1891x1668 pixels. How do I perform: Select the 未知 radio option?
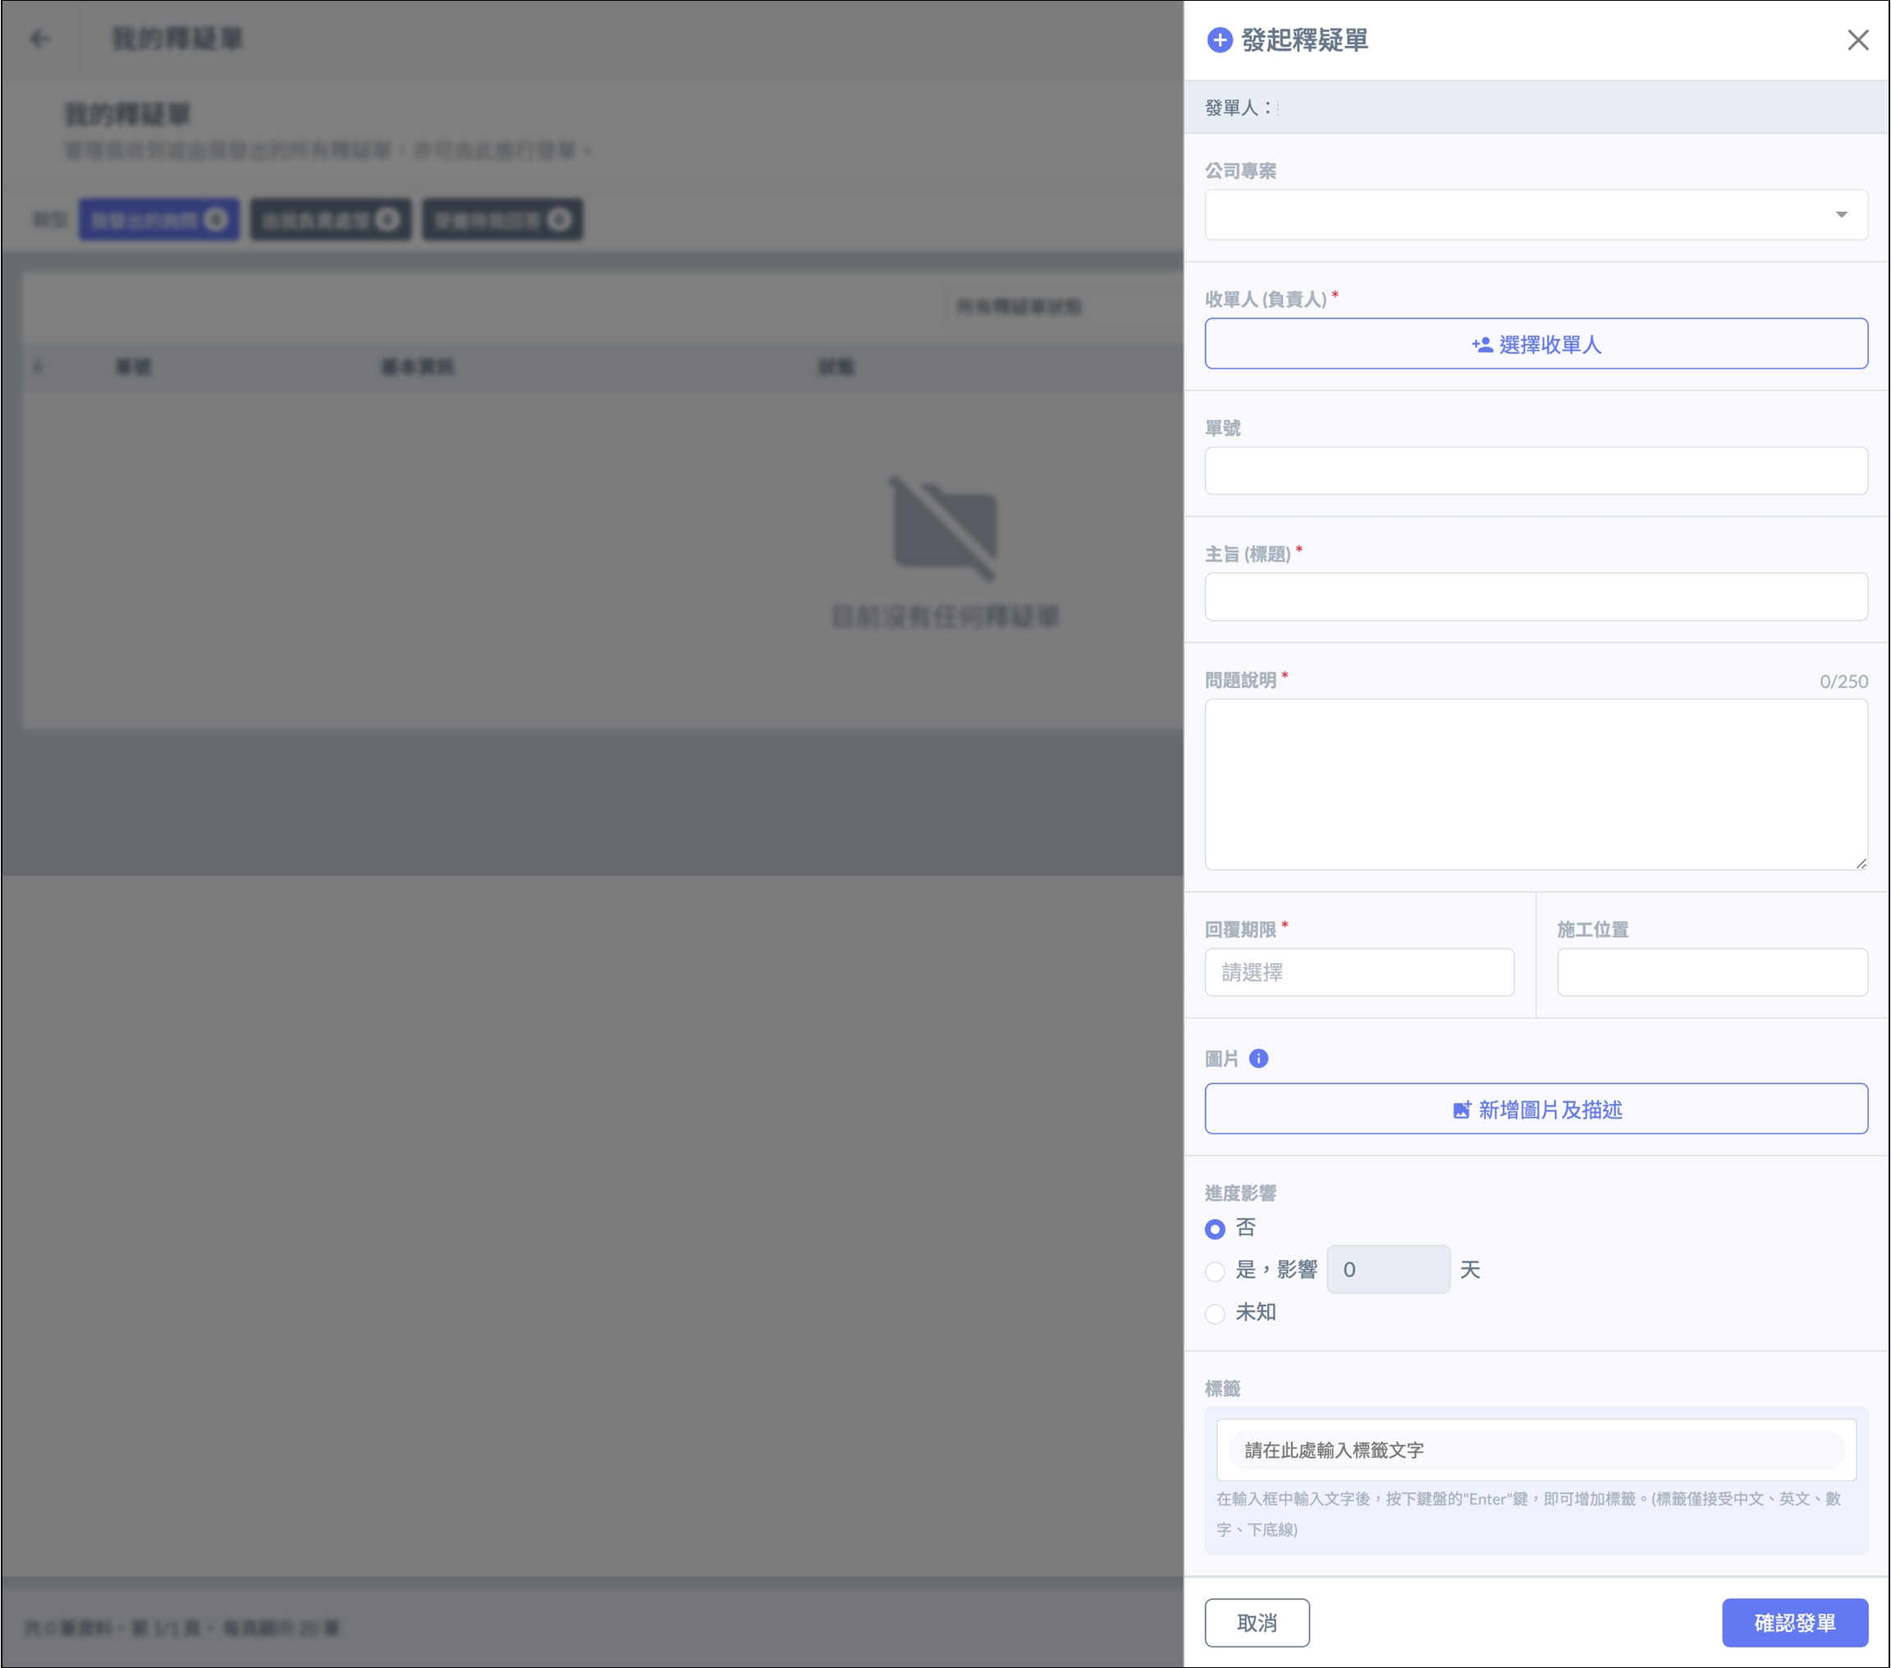click(1215, 1313)
